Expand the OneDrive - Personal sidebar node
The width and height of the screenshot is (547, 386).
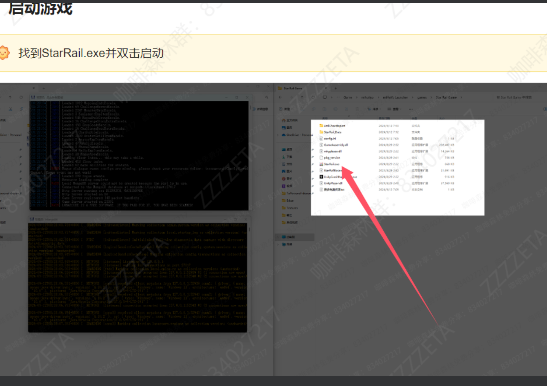278,135
